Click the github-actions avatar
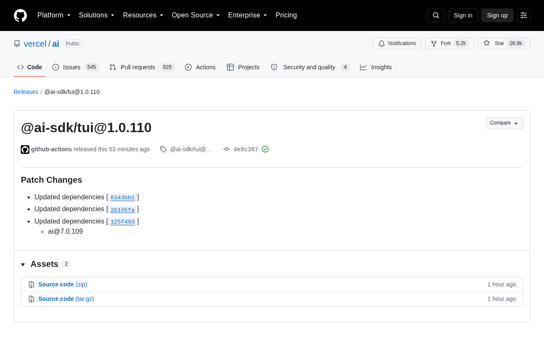Image resolution: width=544 pixels, height=340 pixels. click(25, 150)
